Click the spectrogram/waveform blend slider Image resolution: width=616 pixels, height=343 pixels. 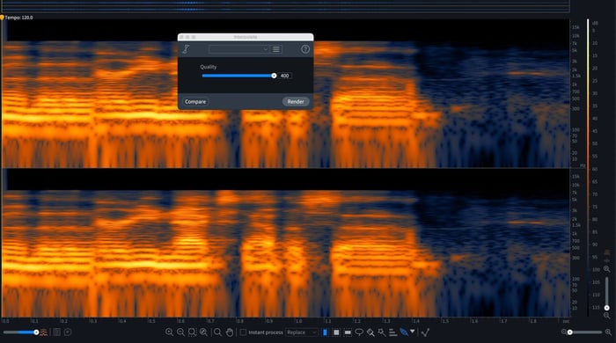point(20,332)
